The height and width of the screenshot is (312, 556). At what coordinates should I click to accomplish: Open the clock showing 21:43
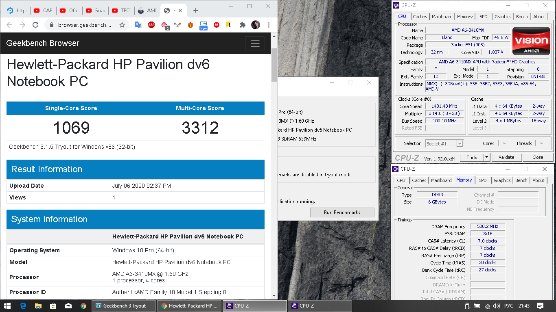tap(525, 306)
